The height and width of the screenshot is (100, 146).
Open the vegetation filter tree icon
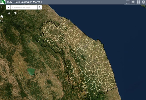pos(15,13)
